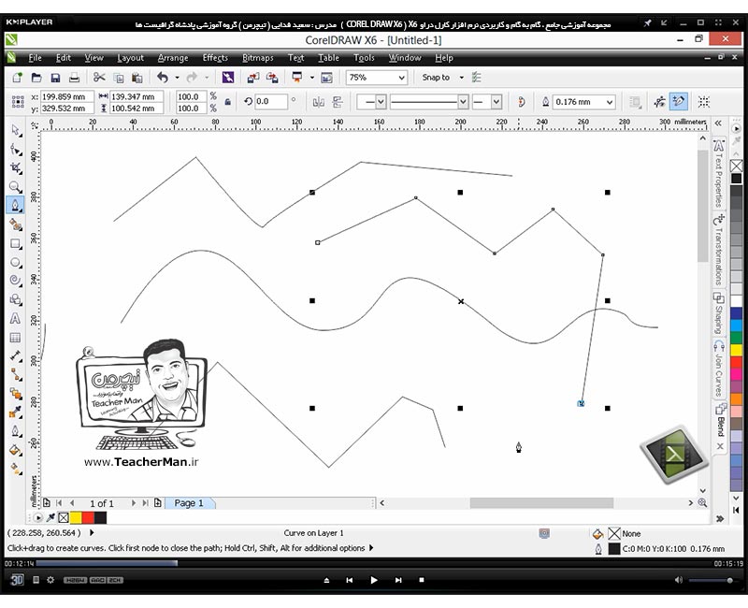
Task: Select the Basic Shapes tool
Action: click(x=15, y=299)
